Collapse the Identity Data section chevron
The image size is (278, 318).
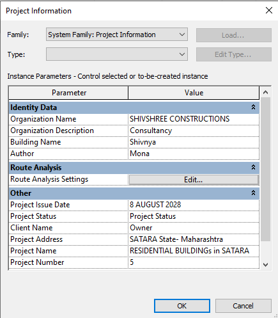[x=253, y=107]
